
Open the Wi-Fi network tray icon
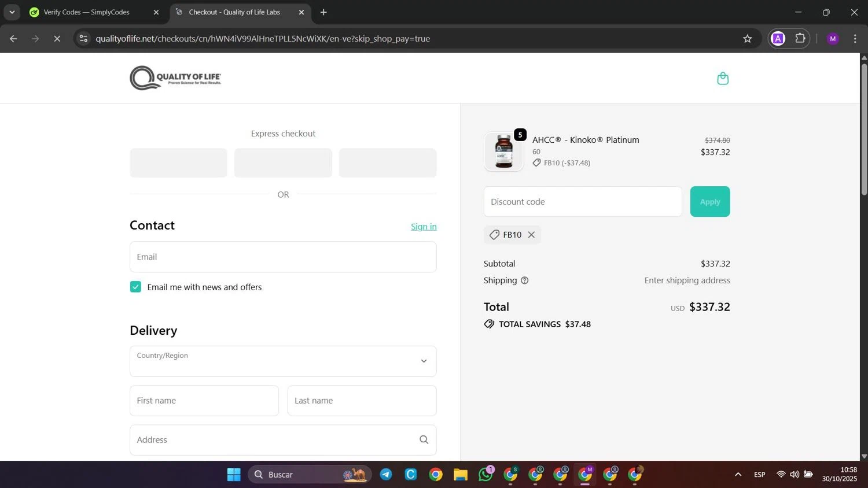(781, 475)
